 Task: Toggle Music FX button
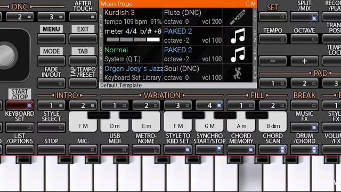[x=304, y=127]
